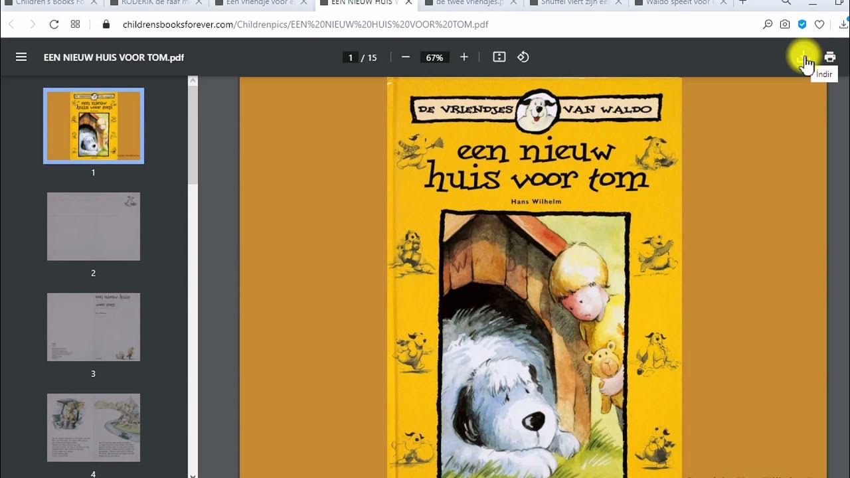This screenshot has width=850, height=478.
Task: Select page 2 thumbnail
Action: (x=94, y=226)
